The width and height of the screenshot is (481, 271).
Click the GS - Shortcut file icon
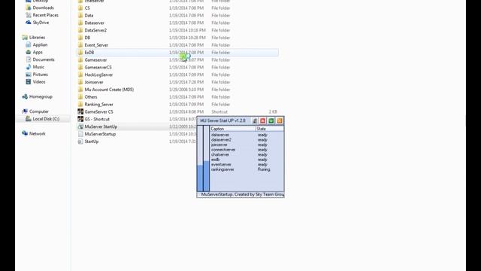point(80,119)
